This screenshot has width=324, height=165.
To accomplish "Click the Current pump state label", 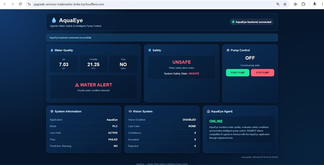I will [250, 65].
